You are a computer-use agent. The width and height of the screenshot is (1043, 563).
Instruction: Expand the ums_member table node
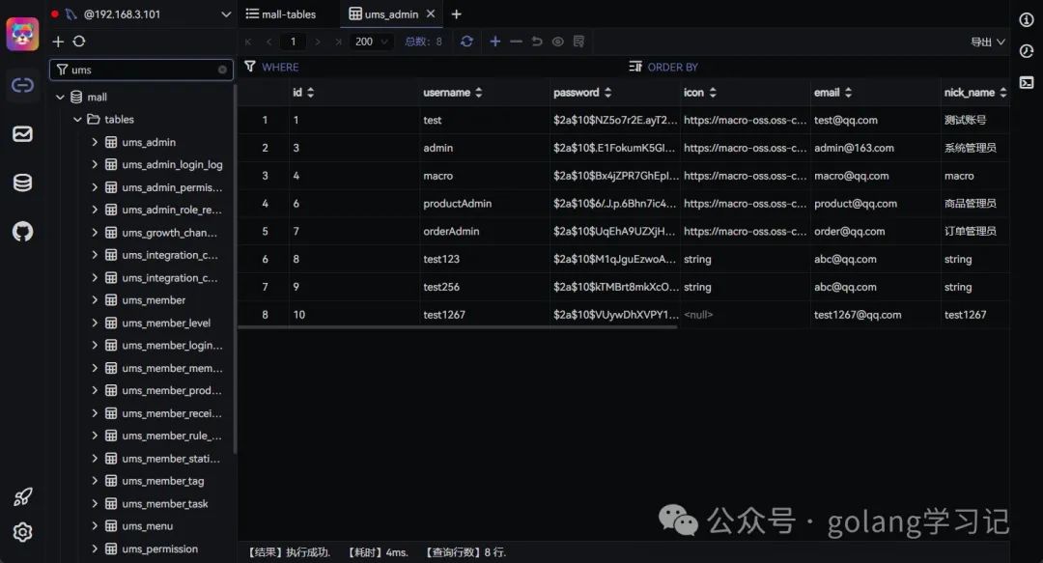[95, 300]
